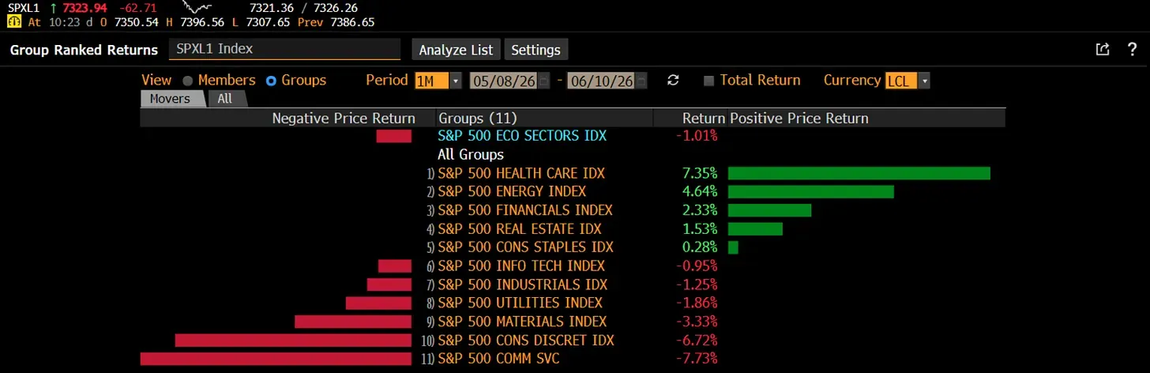This screenshot has width=1150, height=373.
Task: Click the Analyze List button
Action: pyautogui.click(x=456, y=50)
